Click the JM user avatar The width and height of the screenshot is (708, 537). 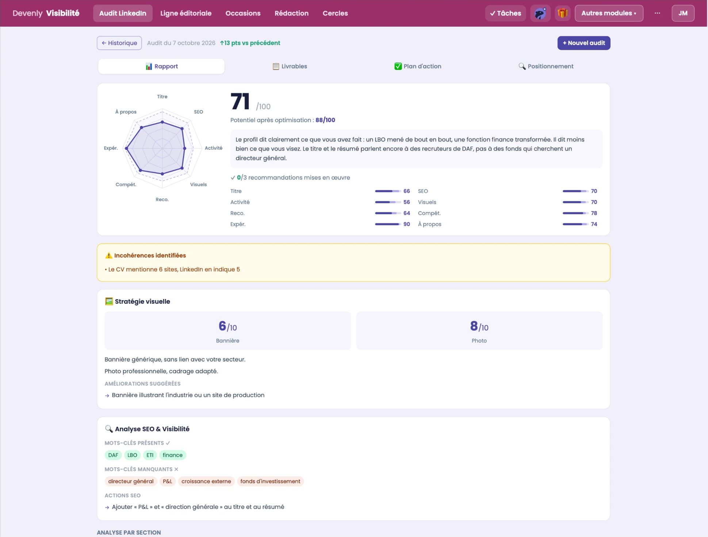point(683,14)
